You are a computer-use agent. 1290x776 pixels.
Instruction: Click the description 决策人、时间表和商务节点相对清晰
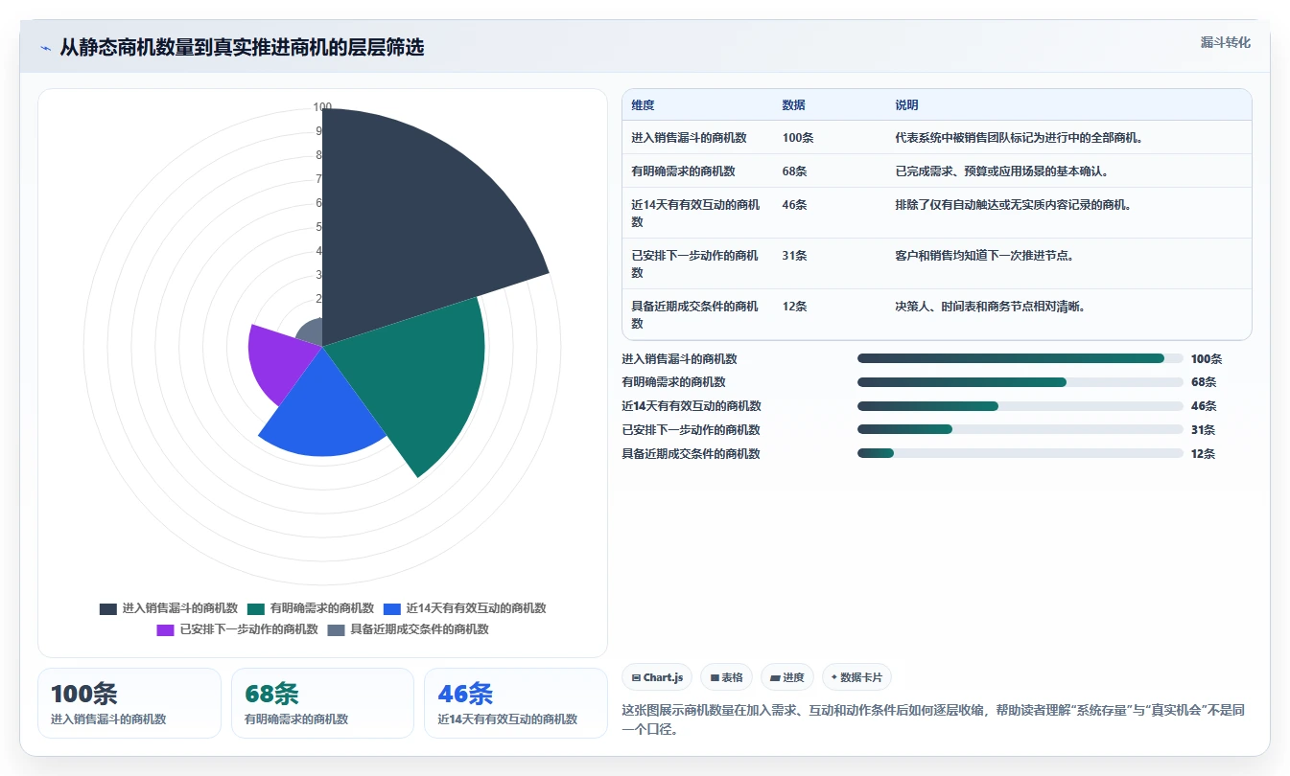(x=990, y=307)
